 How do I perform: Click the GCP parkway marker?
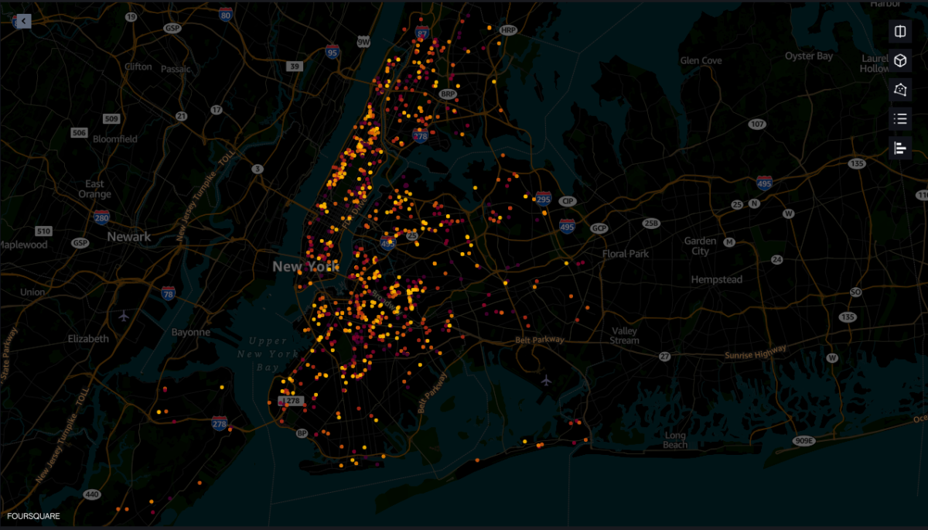(599, 228)
